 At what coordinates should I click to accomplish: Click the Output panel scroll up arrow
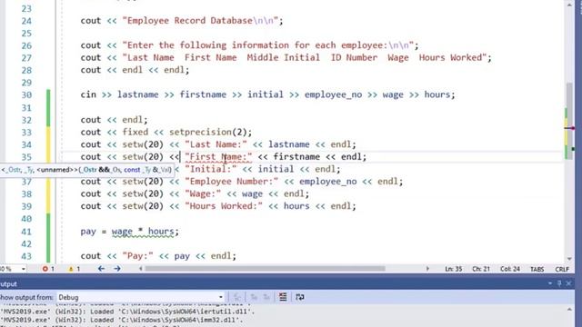(x=570, y=309)
